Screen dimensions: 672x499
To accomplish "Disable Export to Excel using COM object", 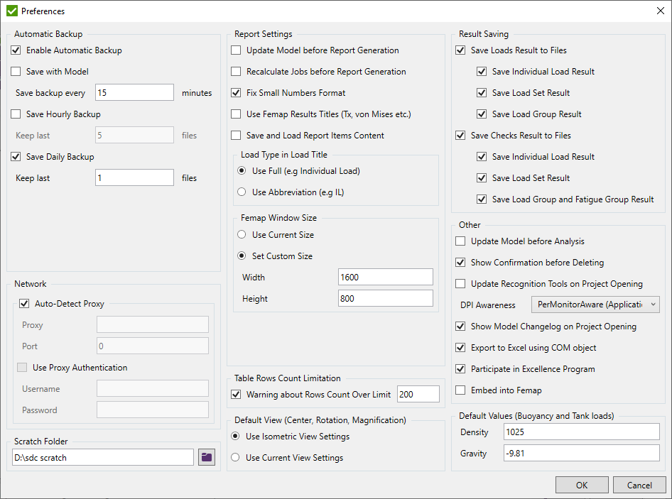I will (x=460, y=347).
